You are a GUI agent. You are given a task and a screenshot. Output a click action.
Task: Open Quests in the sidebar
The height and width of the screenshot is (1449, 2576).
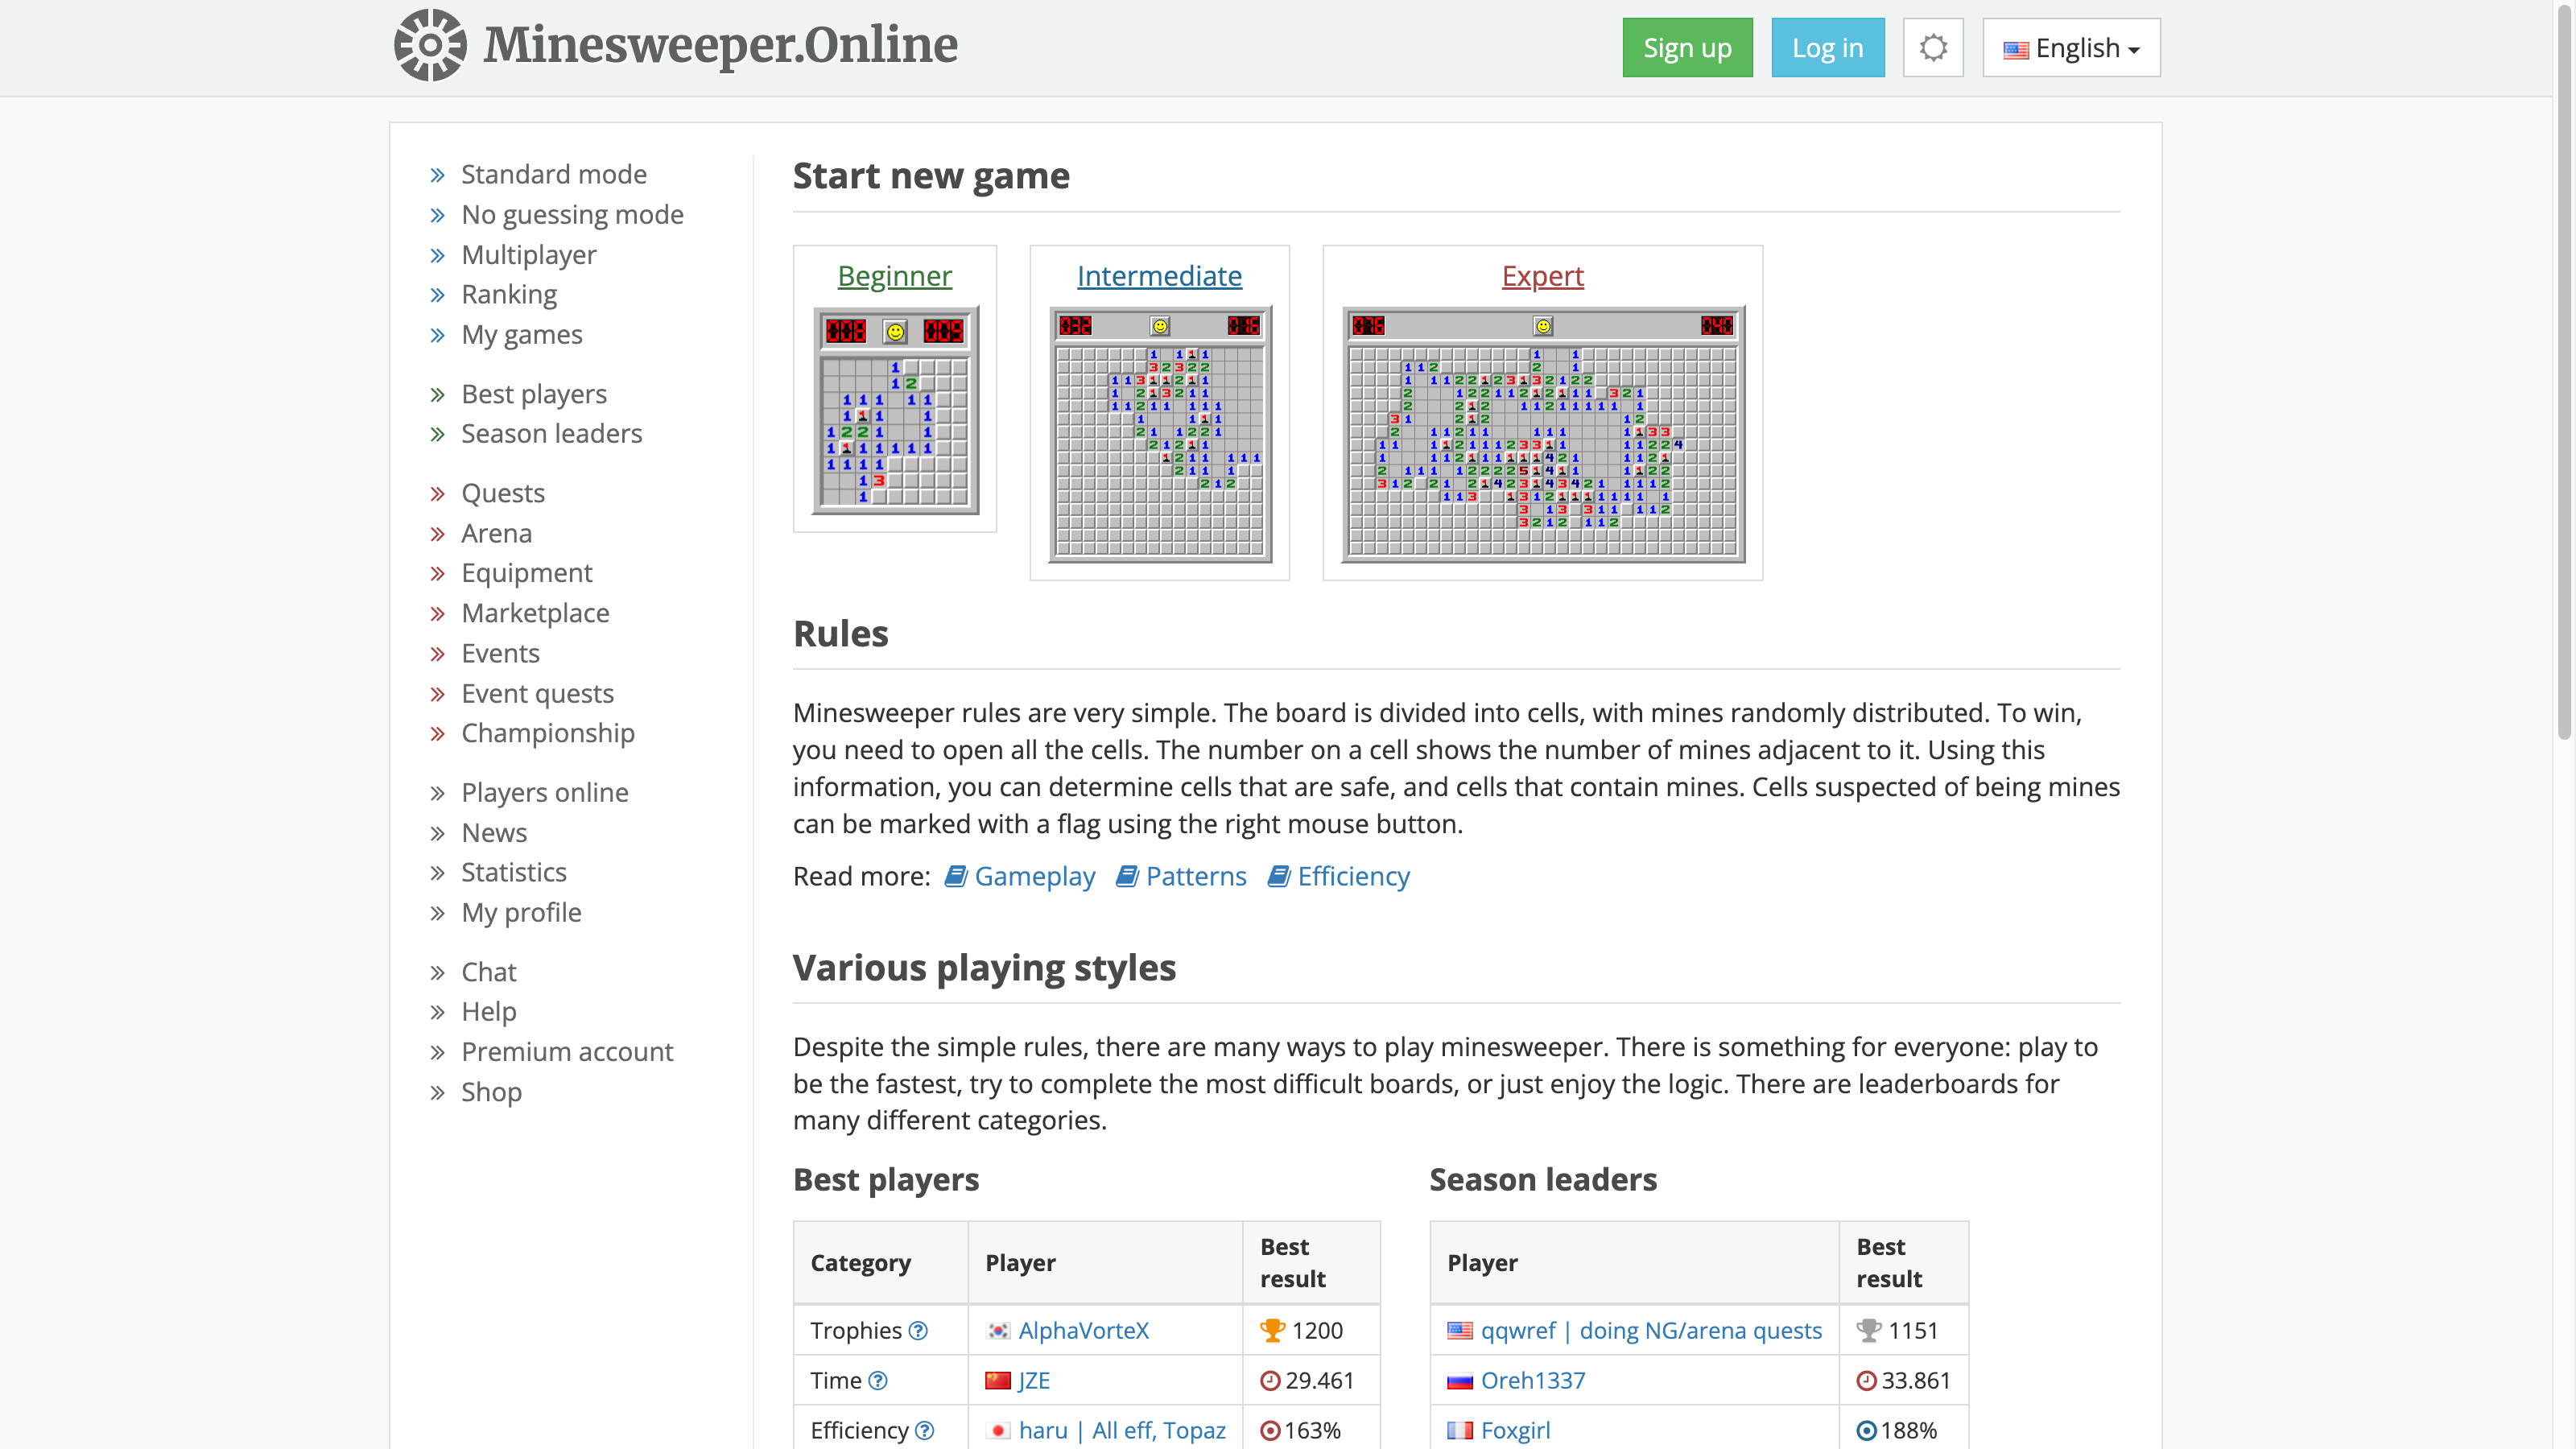pos(503,493)
